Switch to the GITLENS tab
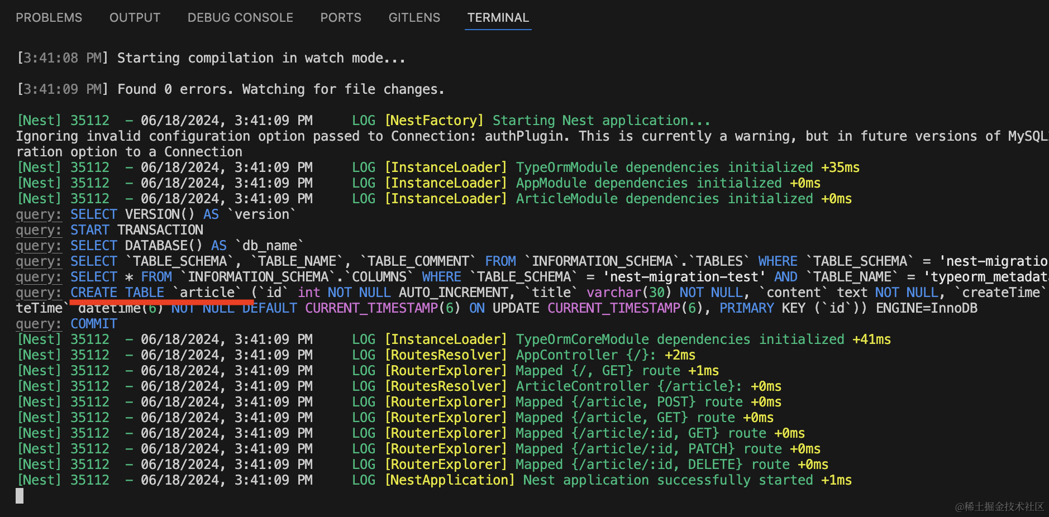Screen dimensions: 1049x517 tap(414, 18)
